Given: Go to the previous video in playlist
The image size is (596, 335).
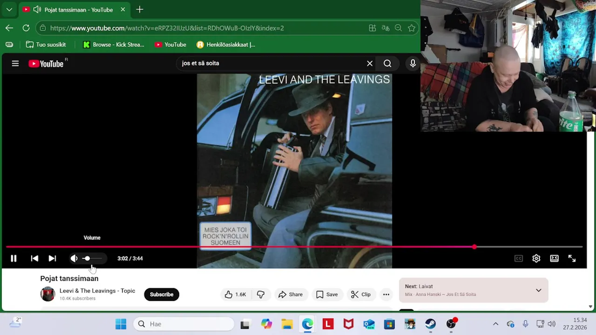Looking at the screenshot, I should click(x=34, y=258).
